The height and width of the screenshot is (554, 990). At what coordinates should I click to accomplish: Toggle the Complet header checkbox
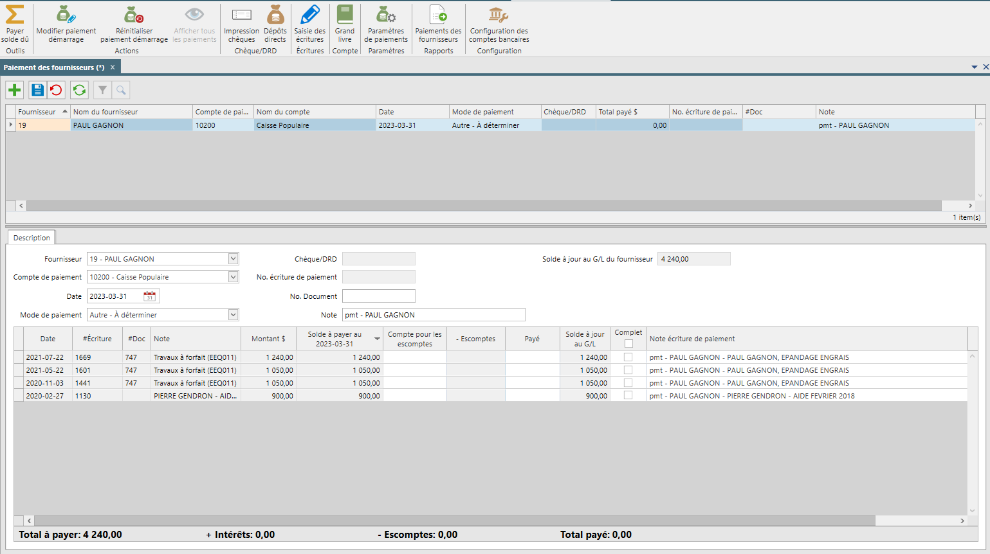[628, 344]
